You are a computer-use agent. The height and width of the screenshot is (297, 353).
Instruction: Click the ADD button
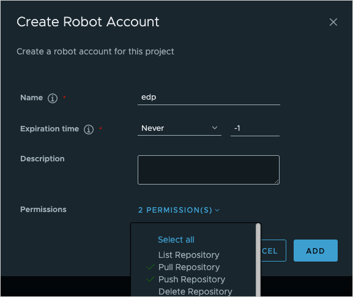coord(316,251)
